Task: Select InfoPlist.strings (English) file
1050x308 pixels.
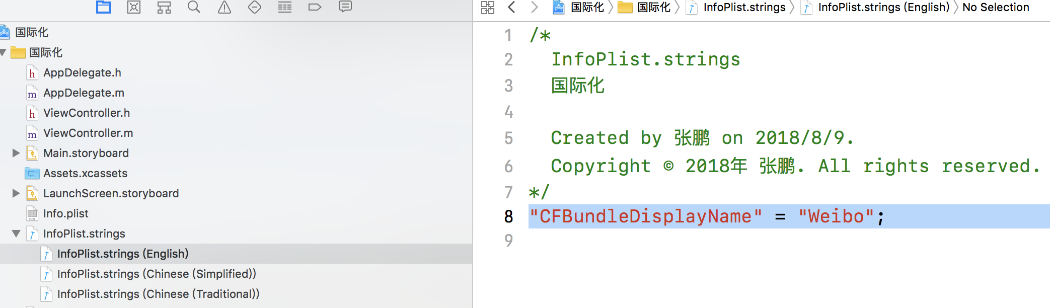Action: coord(236,254)
